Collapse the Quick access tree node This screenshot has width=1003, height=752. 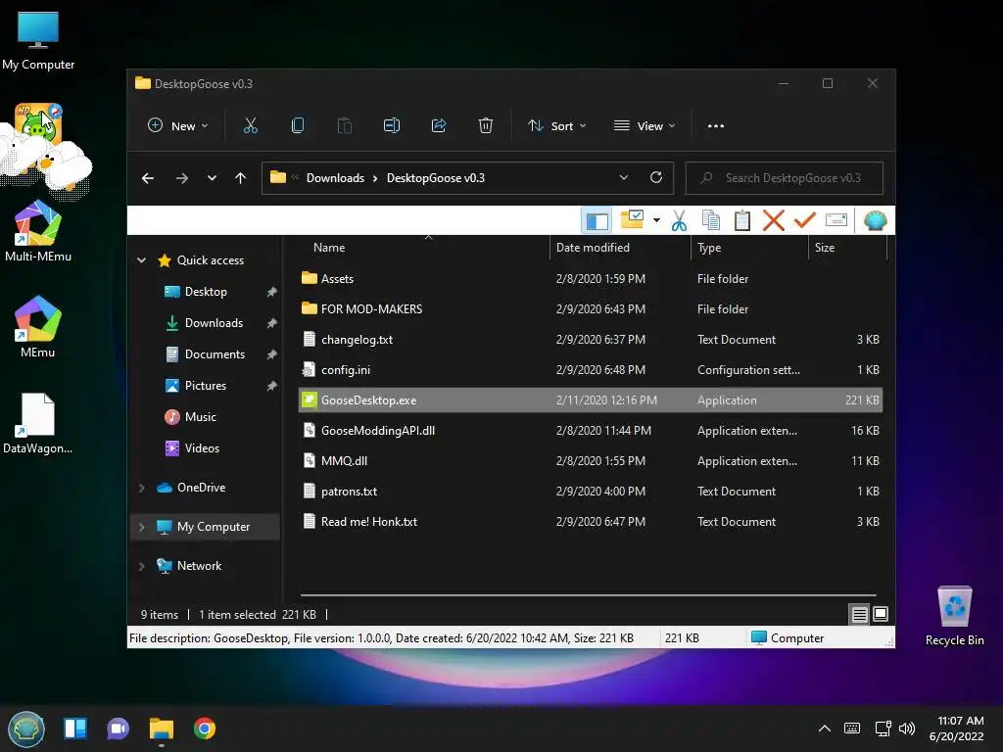[x=141, y=260]
